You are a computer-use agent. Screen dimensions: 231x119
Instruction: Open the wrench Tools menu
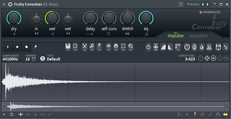coord(92,46)
